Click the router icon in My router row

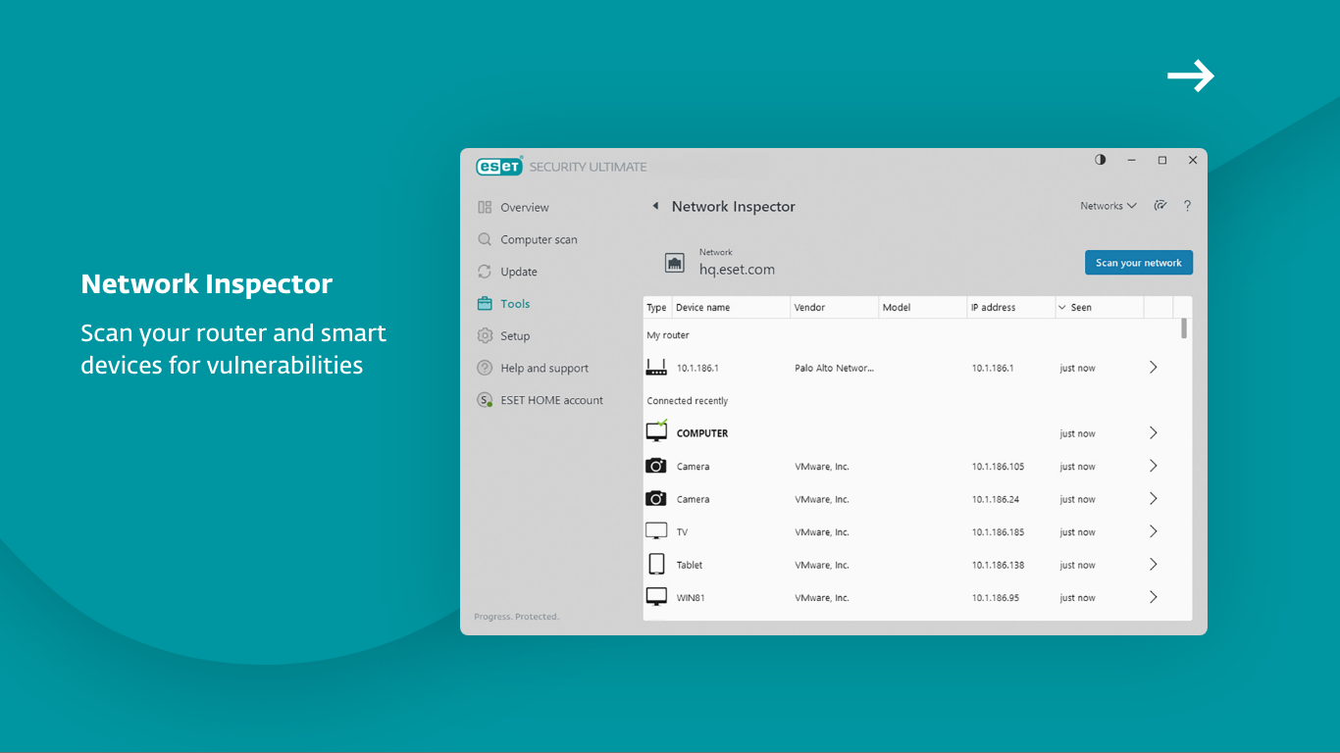[655, 367]
